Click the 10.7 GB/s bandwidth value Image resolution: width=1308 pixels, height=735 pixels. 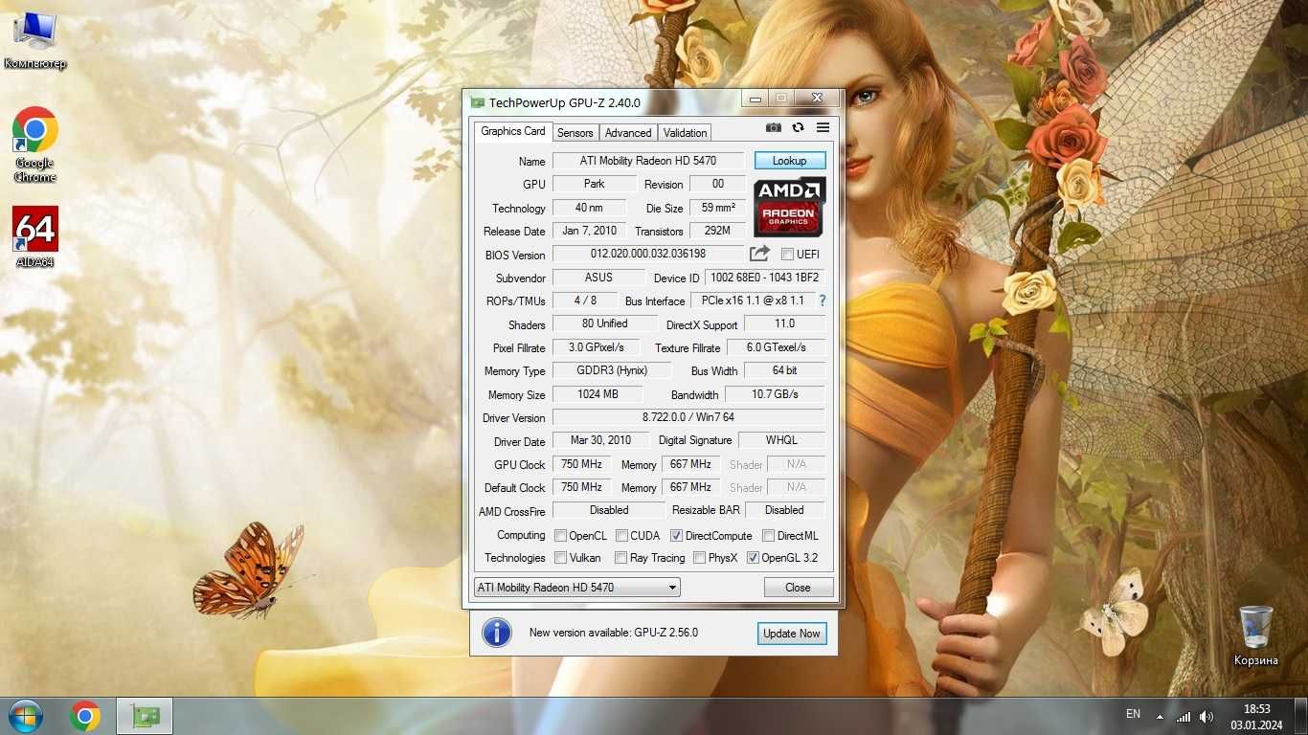point(775,394)
